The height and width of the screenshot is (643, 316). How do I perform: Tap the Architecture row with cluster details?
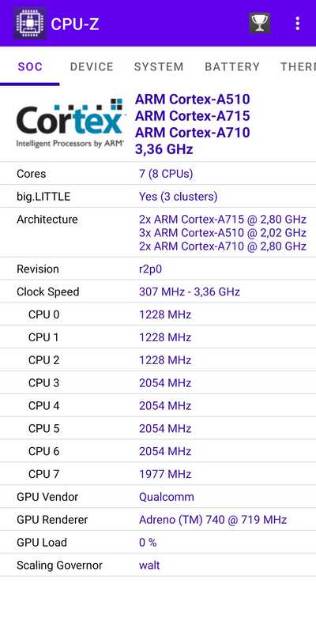pyautogui.click(x=158, y=232)
